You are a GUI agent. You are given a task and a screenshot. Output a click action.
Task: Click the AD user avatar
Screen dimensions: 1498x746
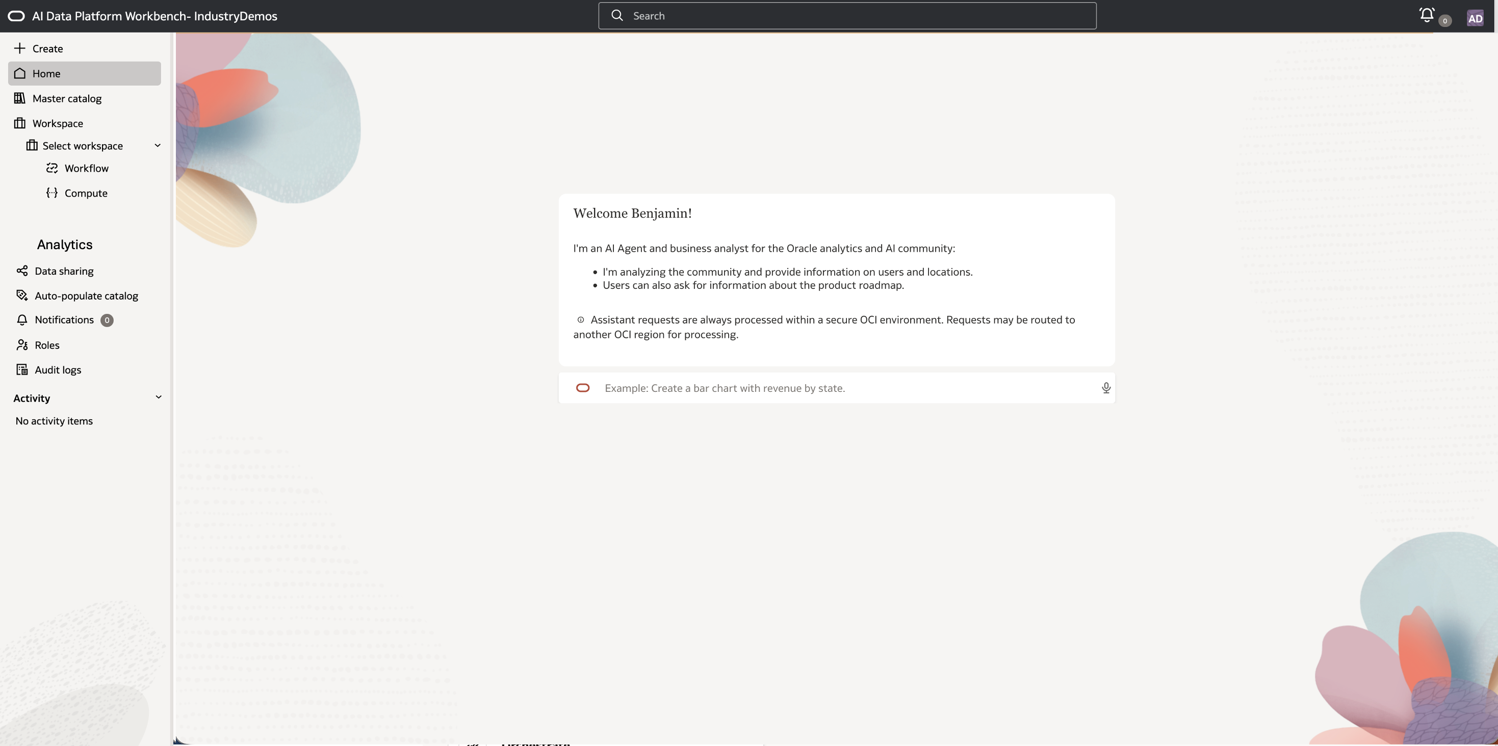[1475, 18]
